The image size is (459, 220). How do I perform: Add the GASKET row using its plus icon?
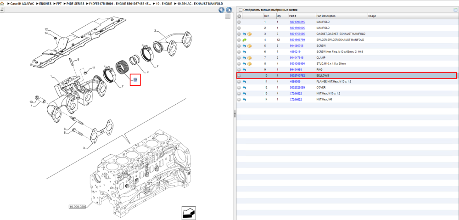coord(239,34)
